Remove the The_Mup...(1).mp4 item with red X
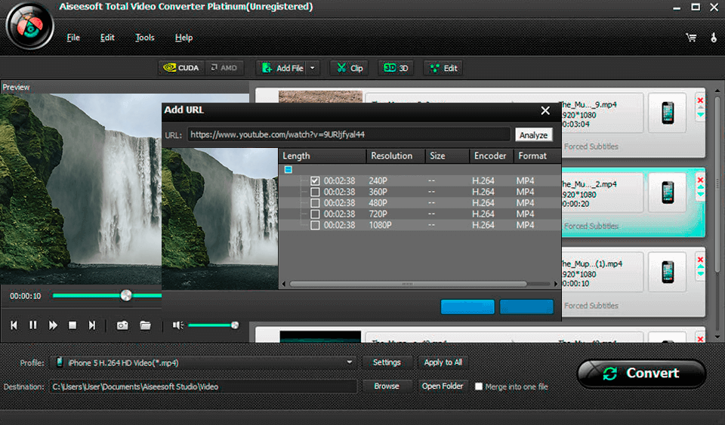Viewport: 725px width, 425px height. (701, 259)
